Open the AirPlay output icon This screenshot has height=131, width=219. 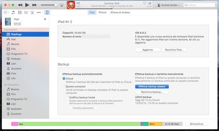pyautogui.click(x=62, y=5)
